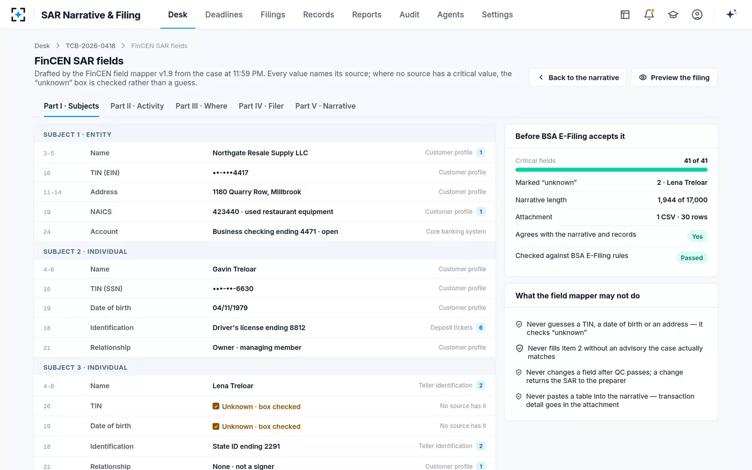The height and width of the screenshot is (470, 752).
Task: Open the Deadlines menu
Action: (224, 15)
